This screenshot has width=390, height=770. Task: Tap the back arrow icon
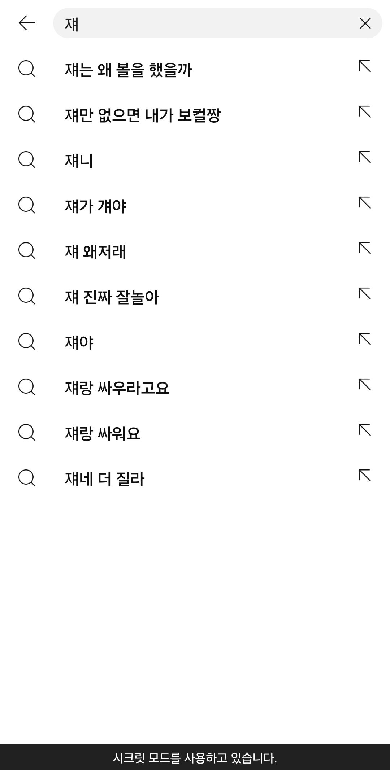(27, 23)
